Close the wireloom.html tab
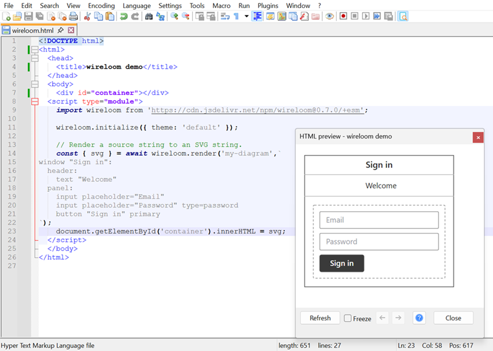 point(72,30)
